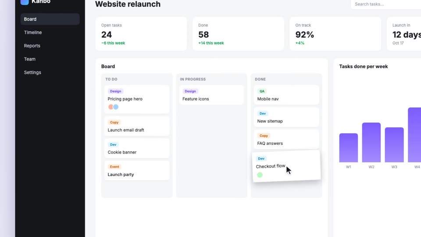This screenshot has height=237, width=421.
Task: Select the Open tasks stat card
Action: (141, 34)
